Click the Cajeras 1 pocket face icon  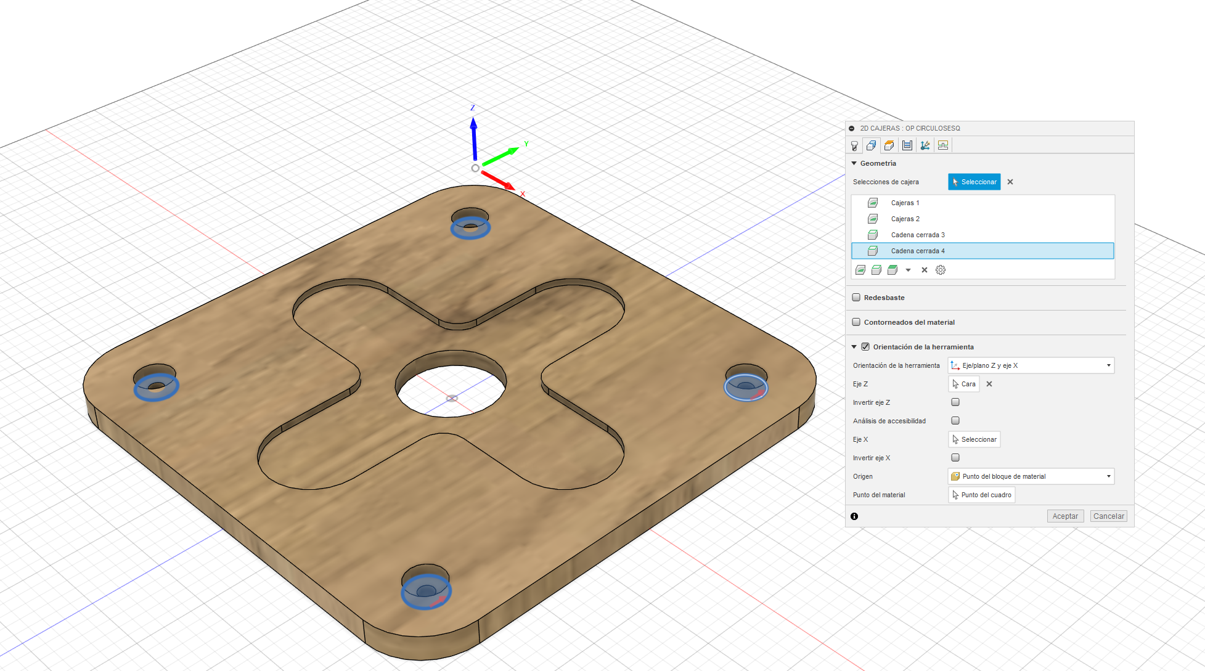click(873, 203)
